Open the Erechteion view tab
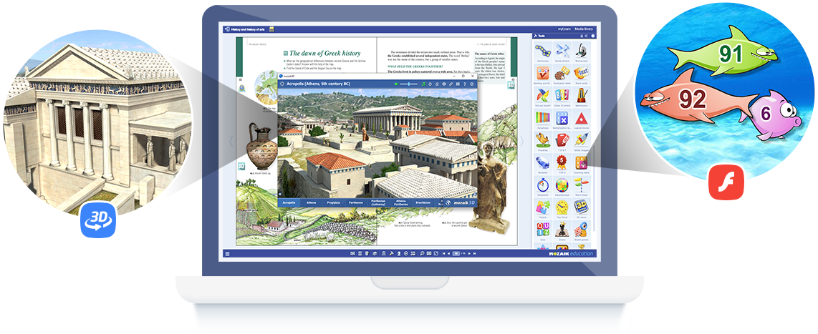Viewport: 818px width, 334px height. 421,202
